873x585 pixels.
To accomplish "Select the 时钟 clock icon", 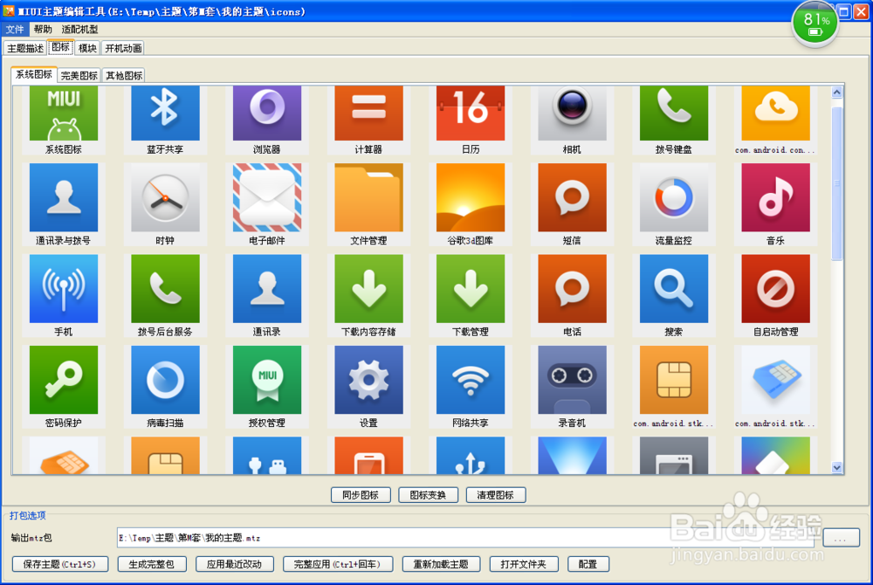I will click(165, 197).
